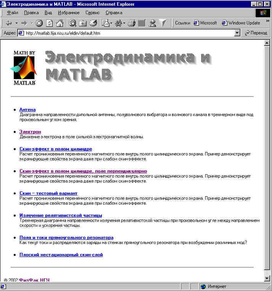Image resolution: width=272 pixels, height=291 pixels.
Task: Click text 'Движение электрона в поле сильной'
Action: pyautogui.click(x=56, y=137)
